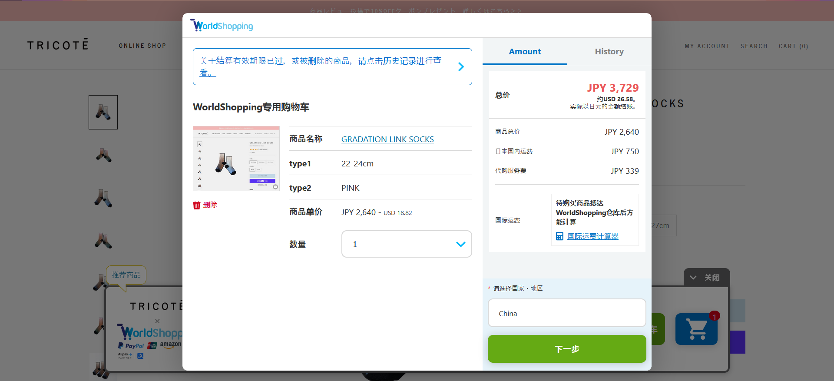Click the 代购服务费 JPY 339 value

[x=625, y=171]
